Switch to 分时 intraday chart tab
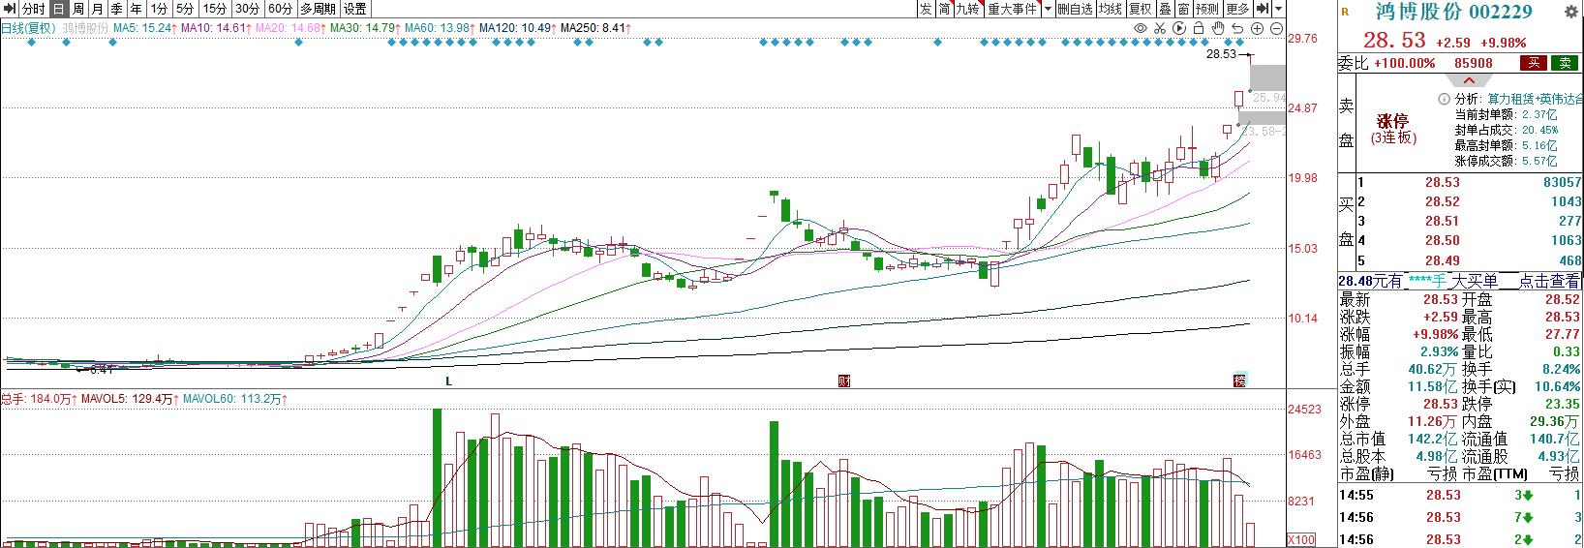Screen dimensions: 1584x548 pyautogui.click(x=33, y=9)
